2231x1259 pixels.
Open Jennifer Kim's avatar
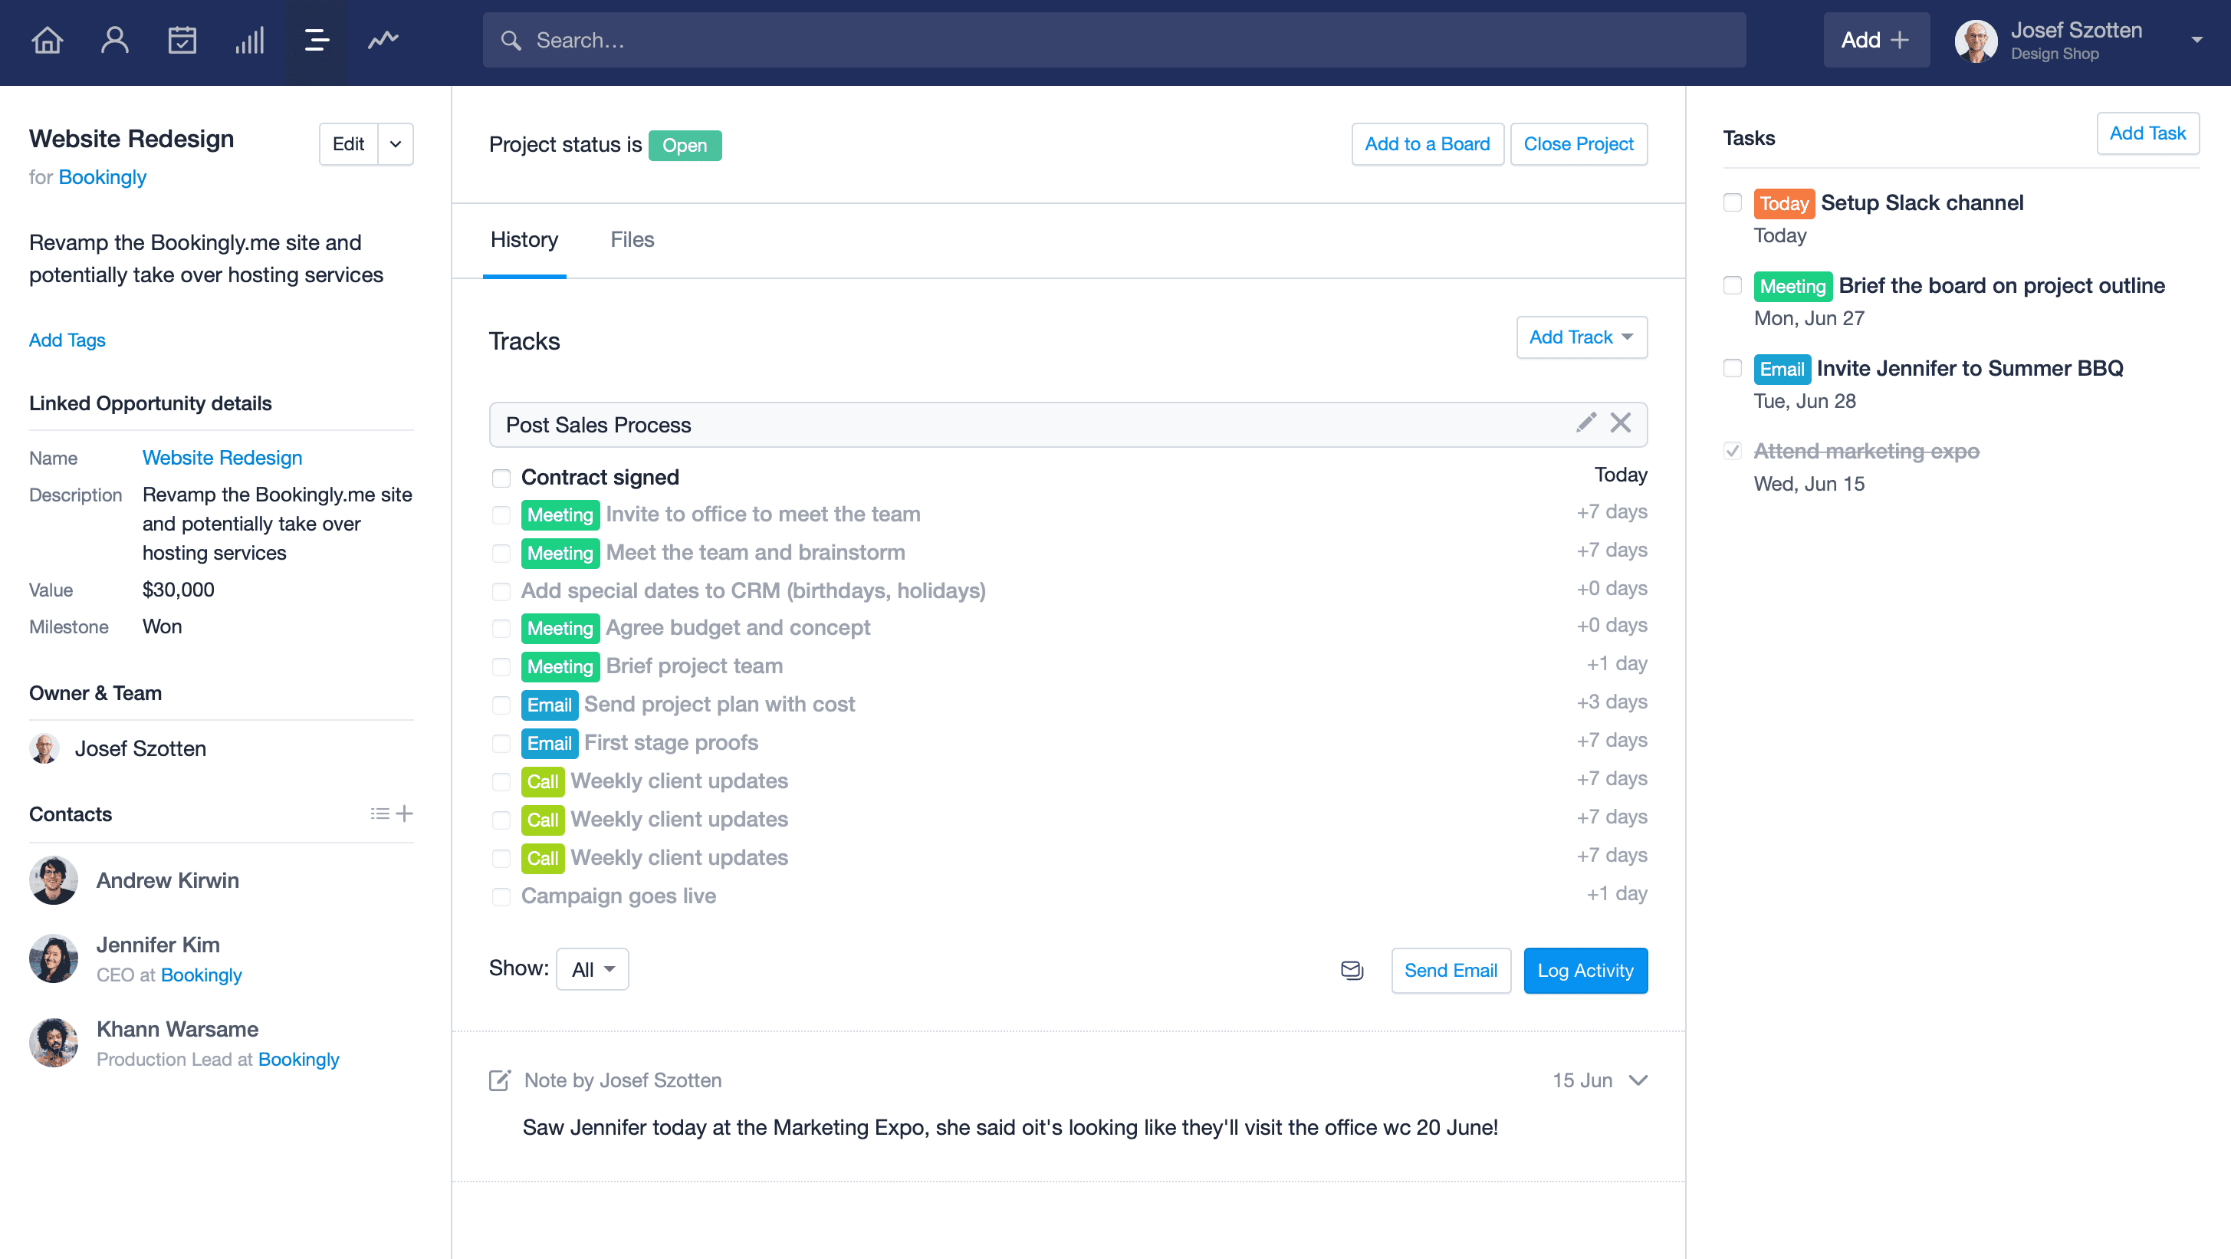(54, 958)
